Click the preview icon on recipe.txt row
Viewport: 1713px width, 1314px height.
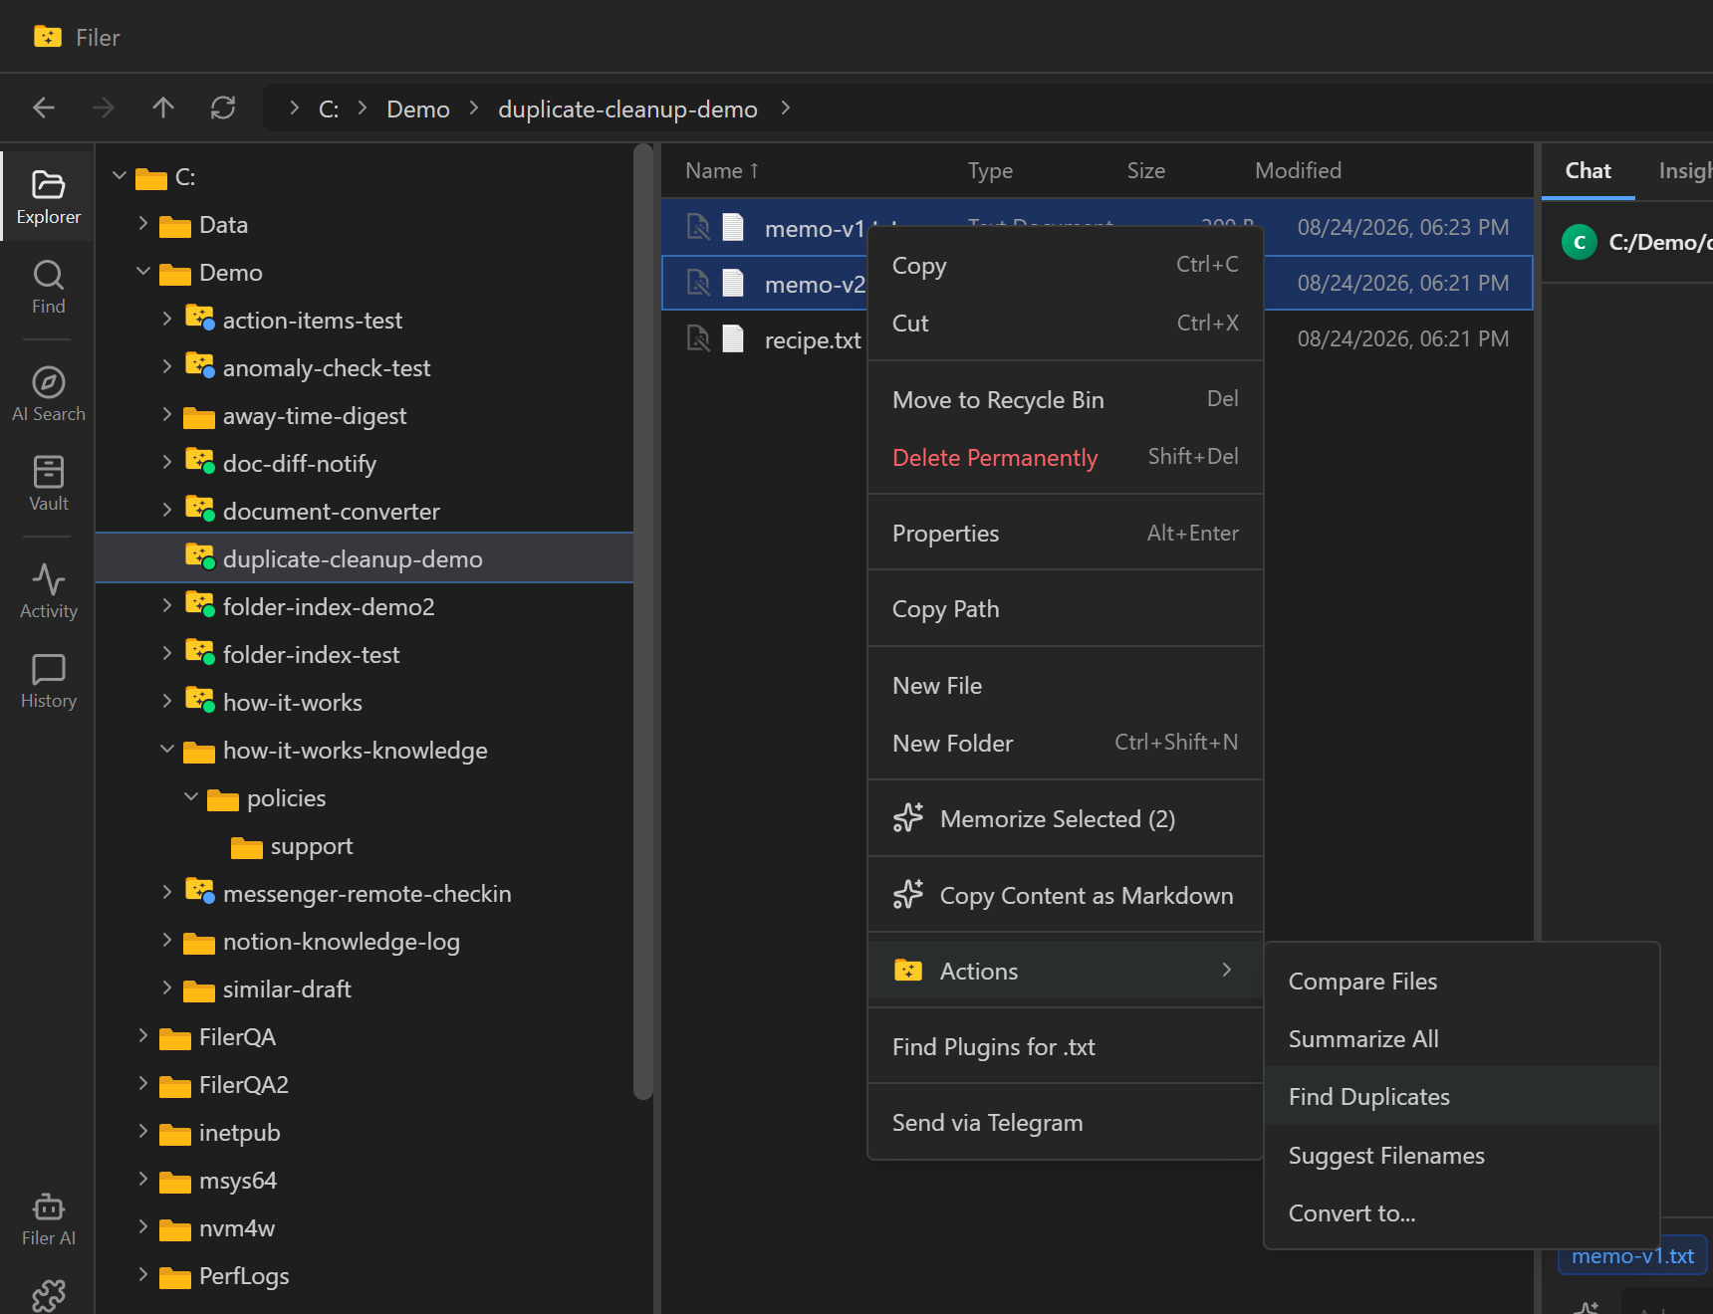pyautogui.click(x=699, y=339)
